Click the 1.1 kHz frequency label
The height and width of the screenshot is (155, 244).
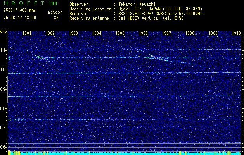tap(3, 50)
